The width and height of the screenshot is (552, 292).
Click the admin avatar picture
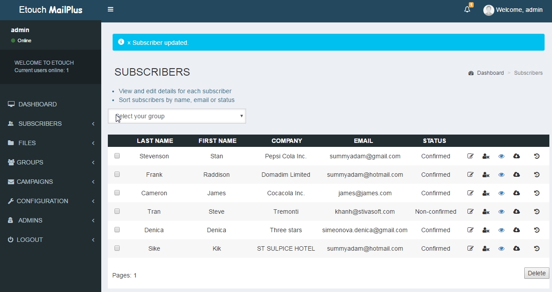[489, 10]
